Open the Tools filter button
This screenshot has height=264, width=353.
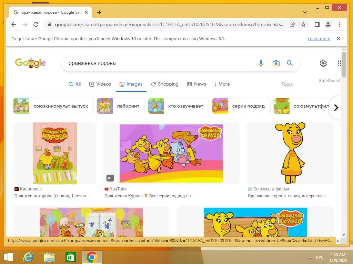tap(287, 85)
